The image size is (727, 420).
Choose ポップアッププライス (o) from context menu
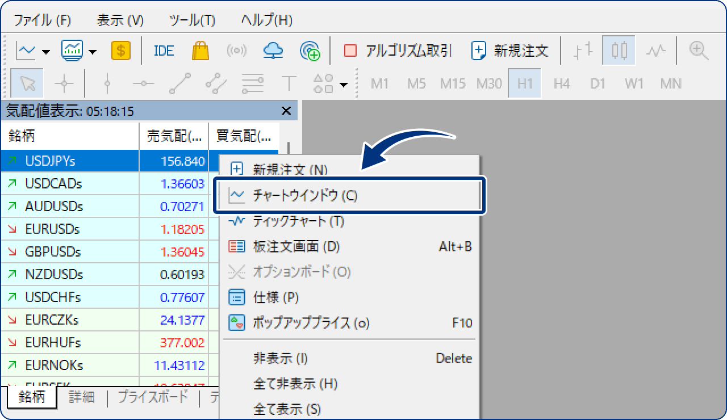pos(350,323)
